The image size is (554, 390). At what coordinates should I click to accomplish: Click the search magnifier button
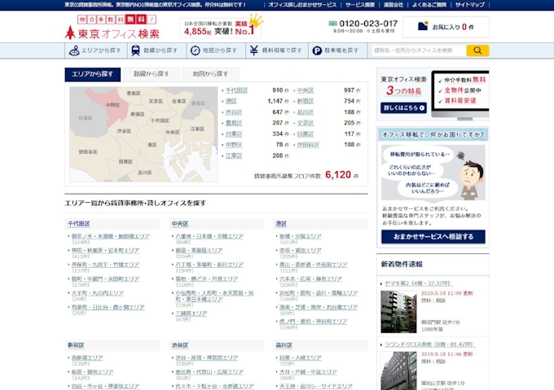click(477, 50)
